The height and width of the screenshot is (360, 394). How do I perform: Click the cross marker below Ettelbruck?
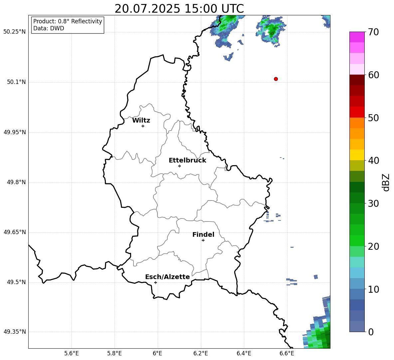pyautogui.click(x=179, y=166)
